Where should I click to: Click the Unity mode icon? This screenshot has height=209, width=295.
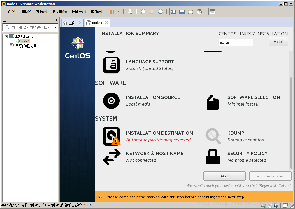[x=199, y=12]
